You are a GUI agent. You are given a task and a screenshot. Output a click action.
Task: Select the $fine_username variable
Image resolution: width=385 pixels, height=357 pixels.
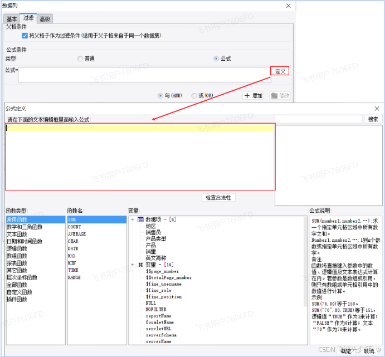click(163, 284)
